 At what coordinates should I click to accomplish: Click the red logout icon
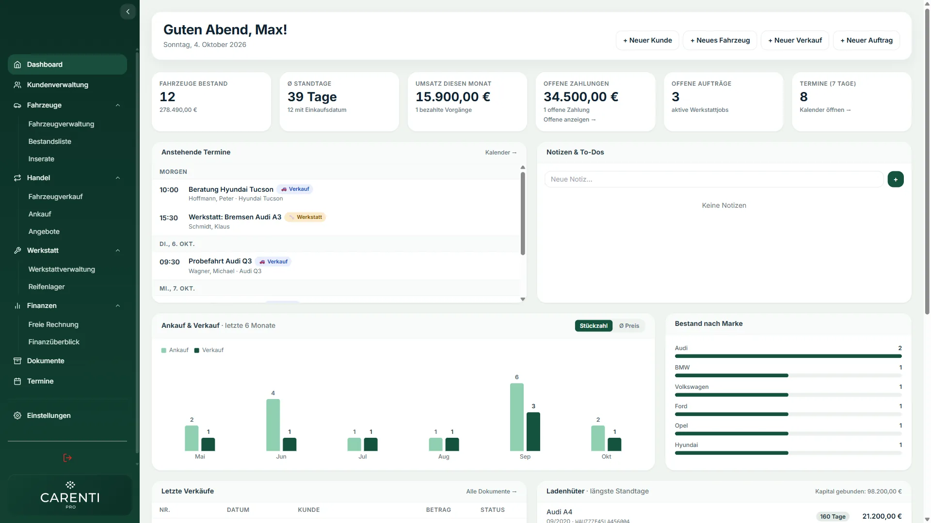click(67, 458)
